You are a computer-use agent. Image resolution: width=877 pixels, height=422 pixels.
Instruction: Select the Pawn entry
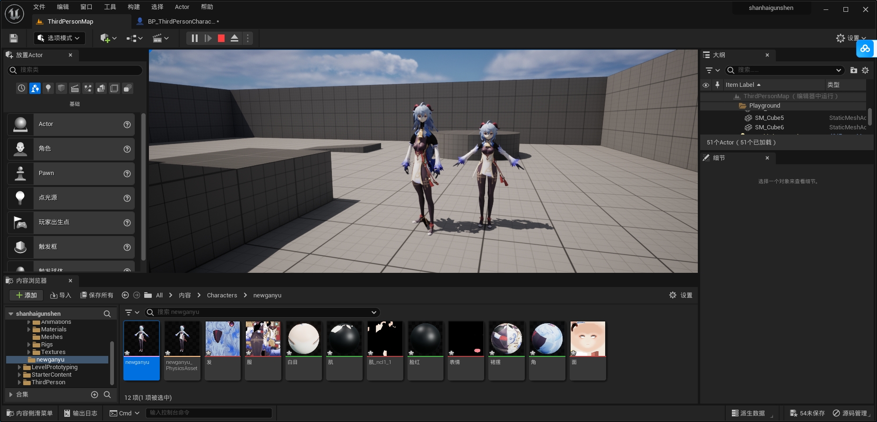click(x=71, y=174)
